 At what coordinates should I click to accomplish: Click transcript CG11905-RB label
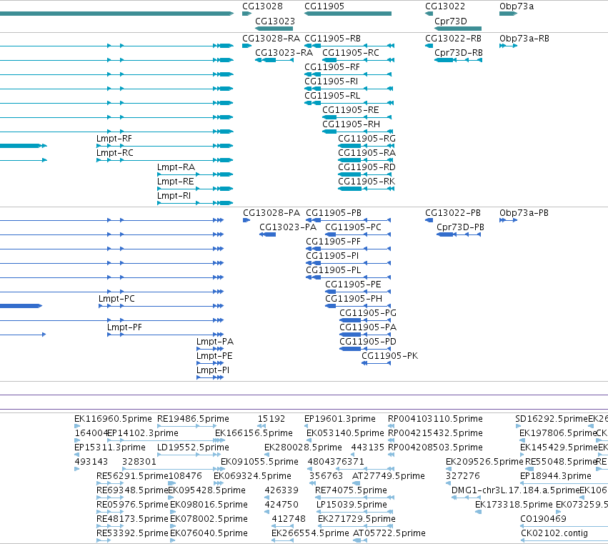(x=333, y=39)
